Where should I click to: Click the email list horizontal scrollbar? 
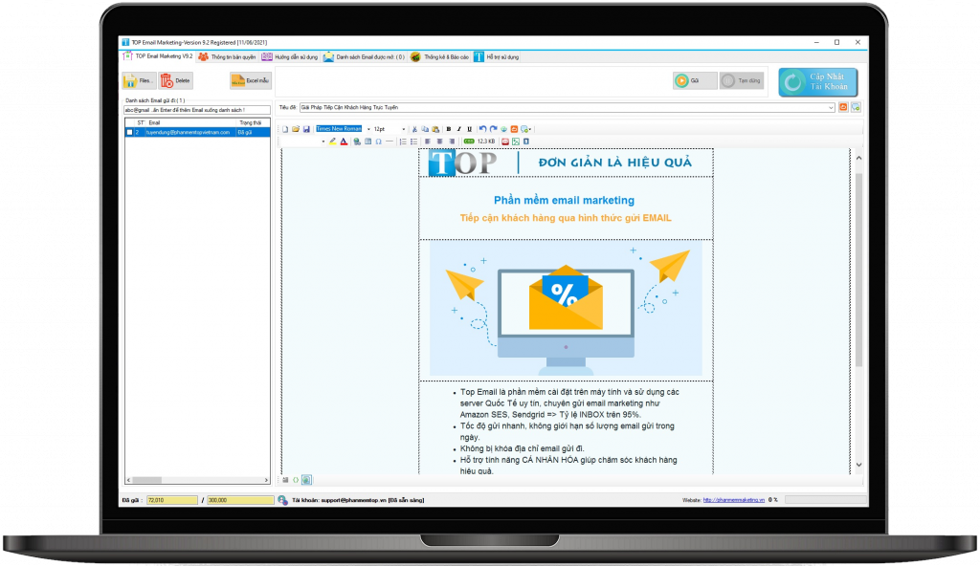[197, 480]
